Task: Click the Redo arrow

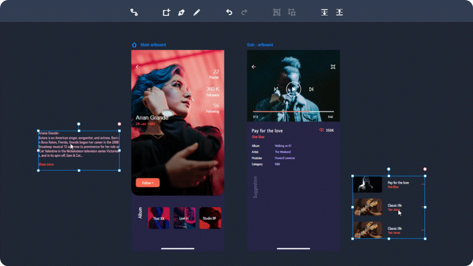Action: tap(245, 12)
